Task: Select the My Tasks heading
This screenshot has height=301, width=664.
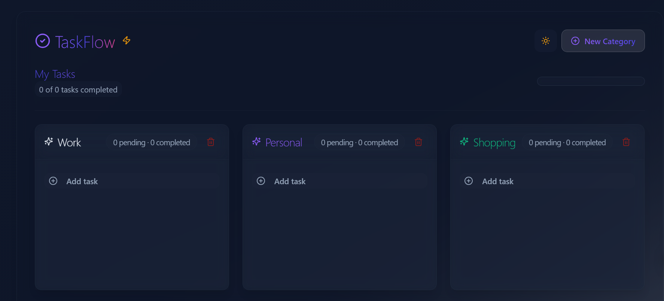Action: [55, 74]
